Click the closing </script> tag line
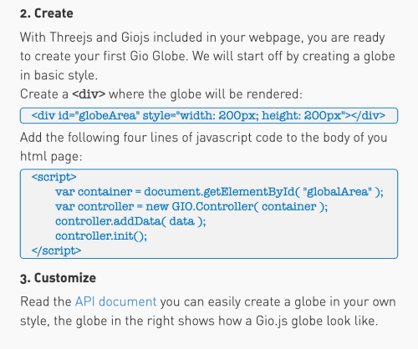Image resolution: width=418 pixels, height=349 pixels. [x=56, y=250]
